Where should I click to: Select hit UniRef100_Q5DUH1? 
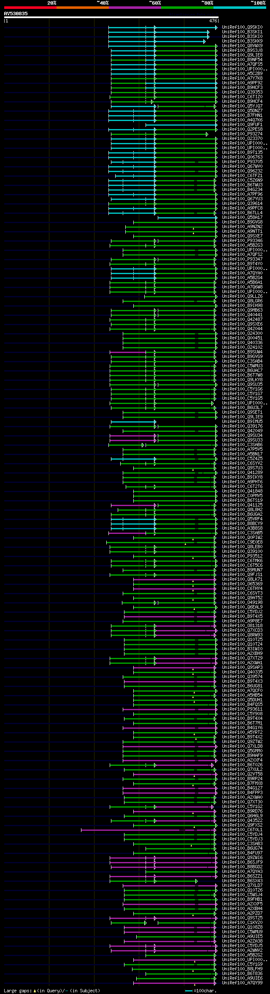[x=242, y=700]
